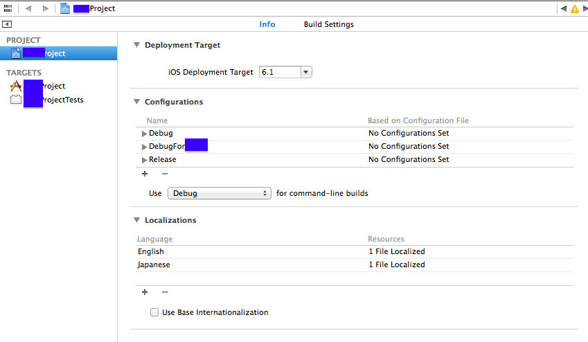
Task: Expand the Debug configuration row
Action: point(144,133)
